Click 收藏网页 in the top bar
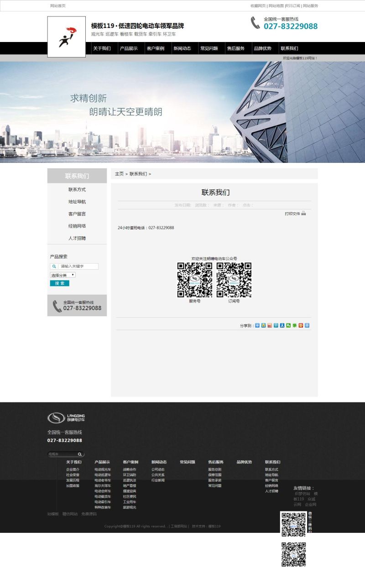 pos(258,6)
